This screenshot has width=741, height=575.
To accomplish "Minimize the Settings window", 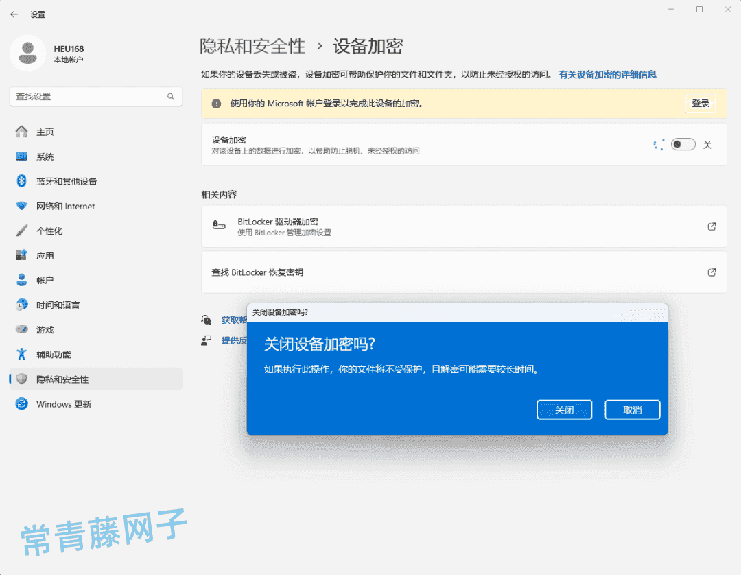I will pyautogui.click(x=671, y=10).
